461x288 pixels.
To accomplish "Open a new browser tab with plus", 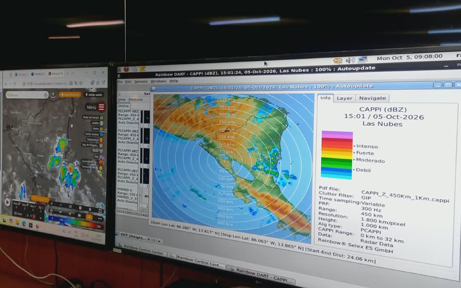I will coord(73,73).
